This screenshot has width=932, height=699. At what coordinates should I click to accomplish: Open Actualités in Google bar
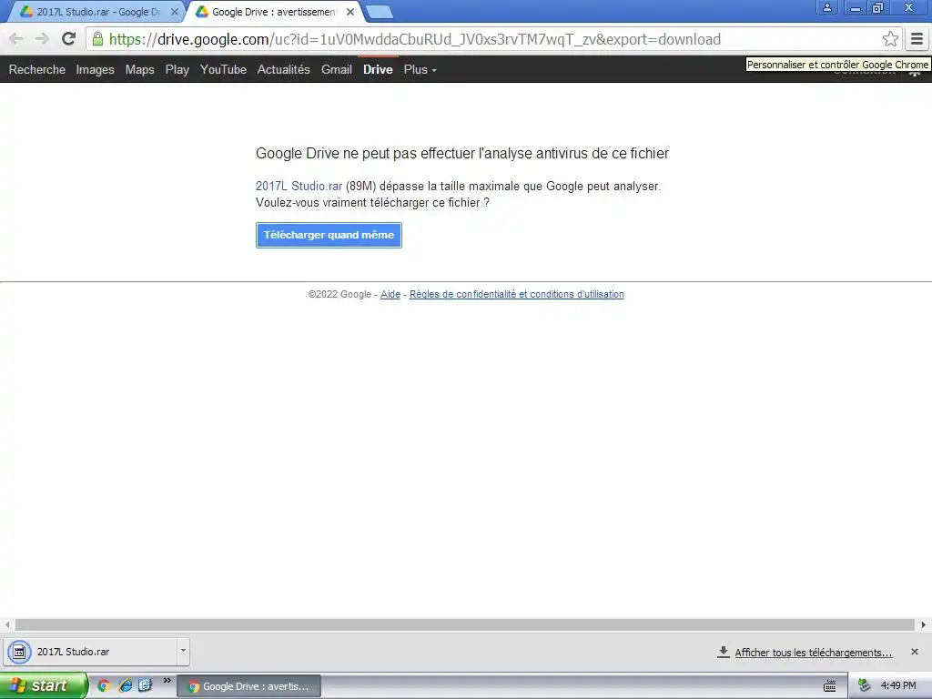point(284,69)
